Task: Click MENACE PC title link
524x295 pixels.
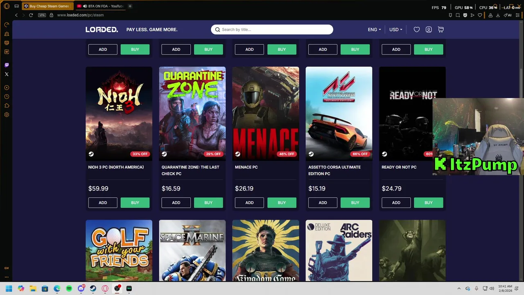Action: click(x=246, y=167)
